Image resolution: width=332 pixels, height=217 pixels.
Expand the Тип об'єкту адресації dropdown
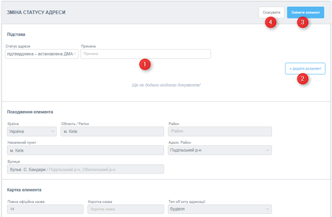pyautogui.click(x=219, y=209)
